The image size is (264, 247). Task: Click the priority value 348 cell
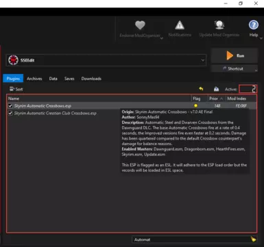(217, 106)
